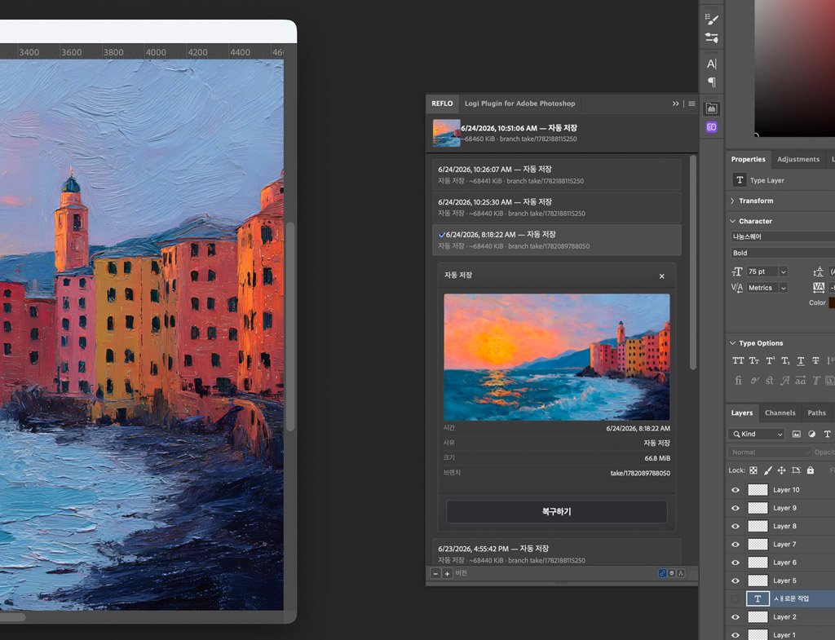Open the purple REFLO plugin icon
Screen dimensions: 835x640
(x=711, y=126)
